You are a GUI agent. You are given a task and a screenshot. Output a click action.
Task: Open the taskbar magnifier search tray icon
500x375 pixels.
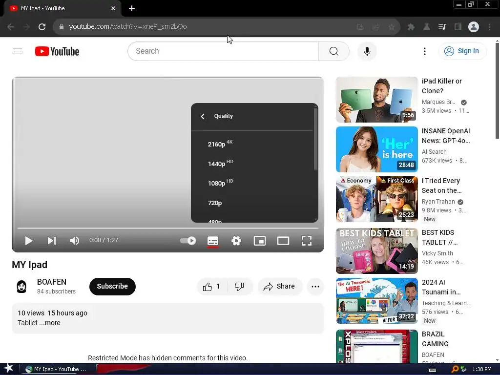[x=455, y=369]
